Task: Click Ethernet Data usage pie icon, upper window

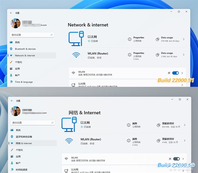Action: pyautogui.click(x=157, y=39)
